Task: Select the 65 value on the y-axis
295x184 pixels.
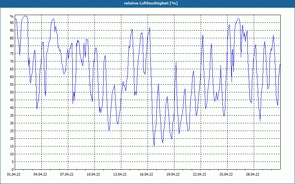Action: (x=12, y=69)
